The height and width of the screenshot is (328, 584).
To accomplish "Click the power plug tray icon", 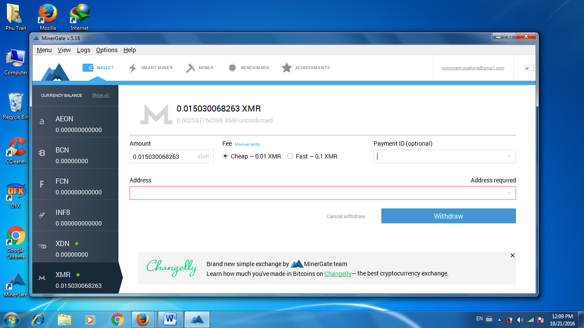I will click(510, 320).
